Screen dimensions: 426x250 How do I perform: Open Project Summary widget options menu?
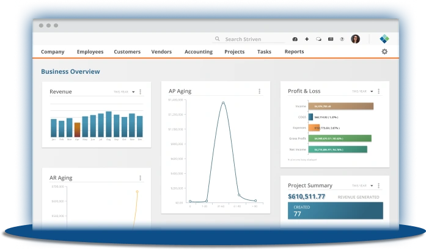(x=378, y=185)
